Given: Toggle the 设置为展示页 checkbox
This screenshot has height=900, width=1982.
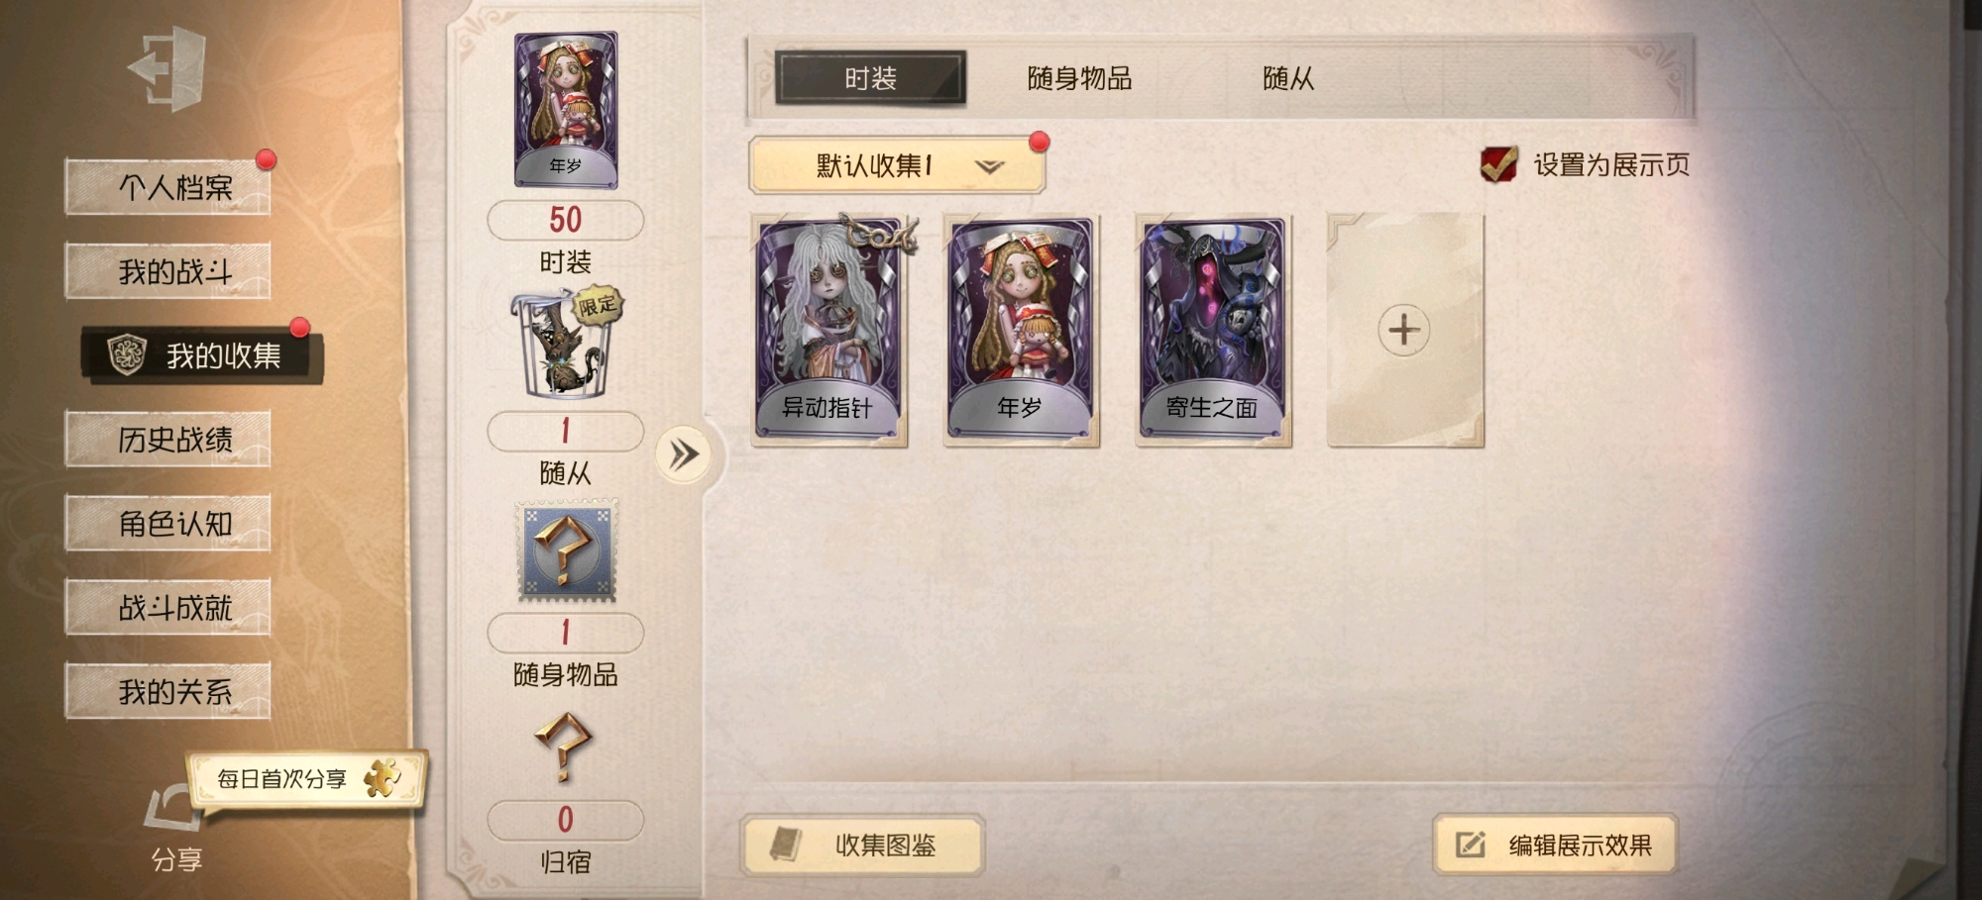Looking at the screenshot, I should click(x=1497, y=164).
